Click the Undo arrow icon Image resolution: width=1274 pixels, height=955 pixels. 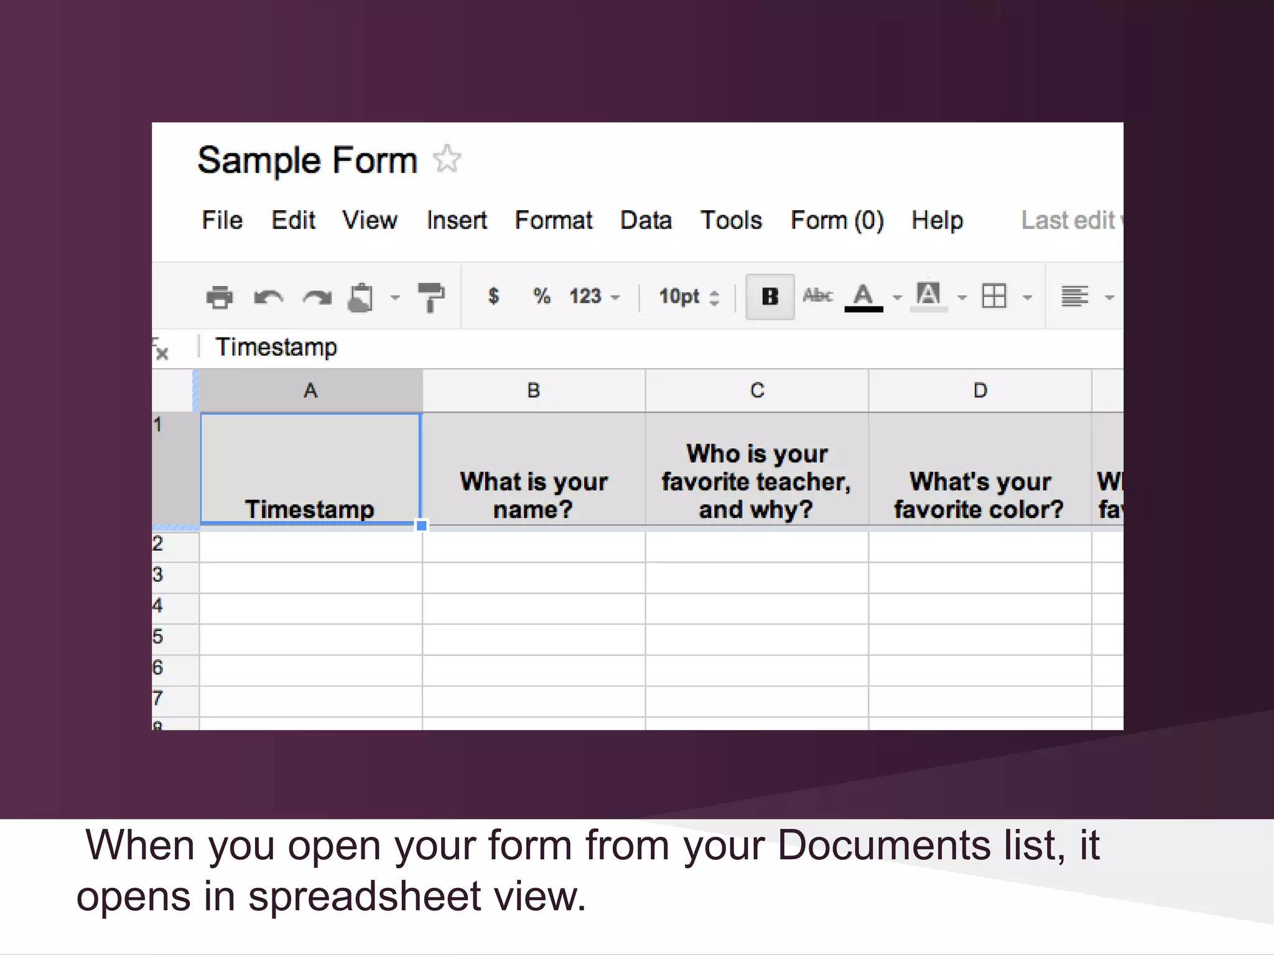coord(268,297)
